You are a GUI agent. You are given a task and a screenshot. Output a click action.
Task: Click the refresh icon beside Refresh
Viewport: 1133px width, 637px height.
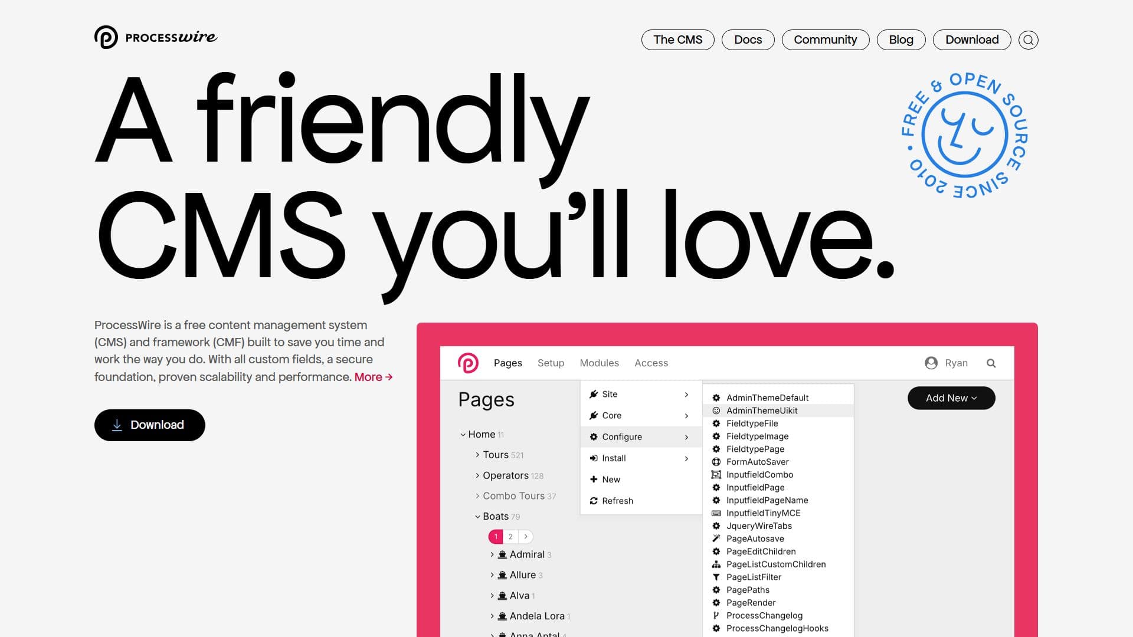(x=594, y=501)
